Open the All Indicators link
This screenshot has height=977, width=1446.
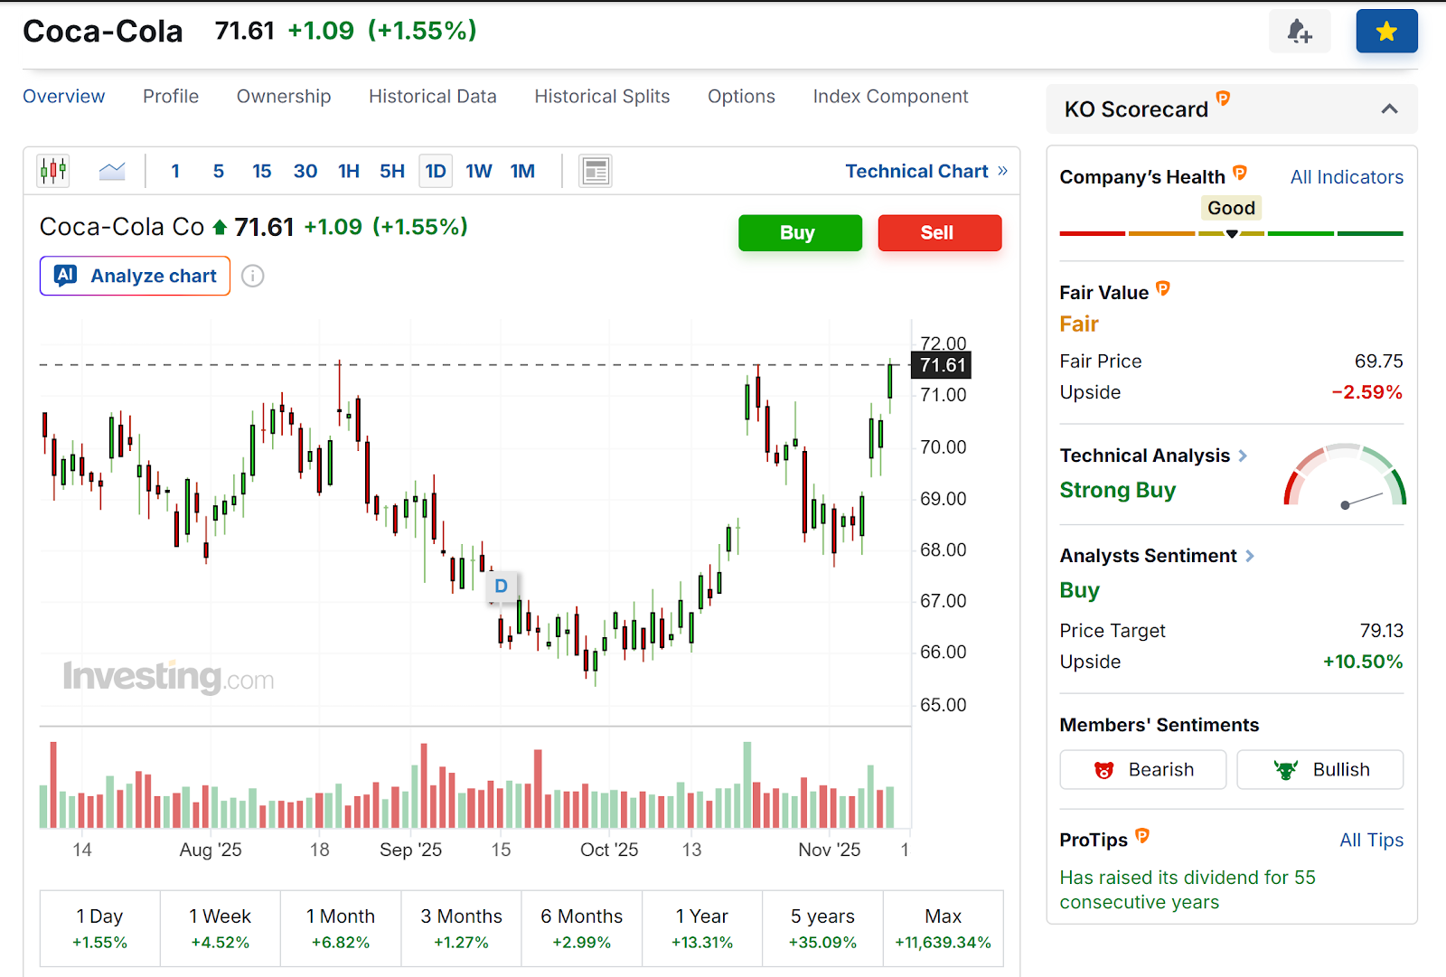point(1346,177)
